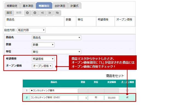Click the price field showing 50,000
The width and height of the screenshot is (175, 105).
click(112, 98)
